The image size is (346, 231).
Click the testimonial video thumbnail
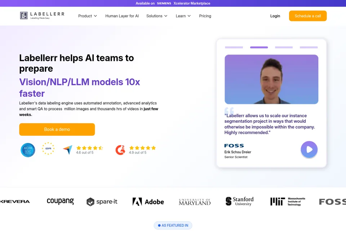point(271,79)
